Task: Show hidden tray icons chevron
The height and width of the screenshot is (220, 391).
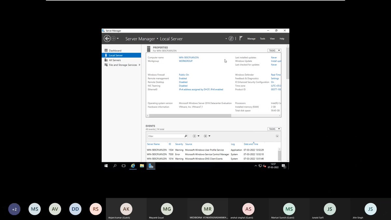Action: 256,166
